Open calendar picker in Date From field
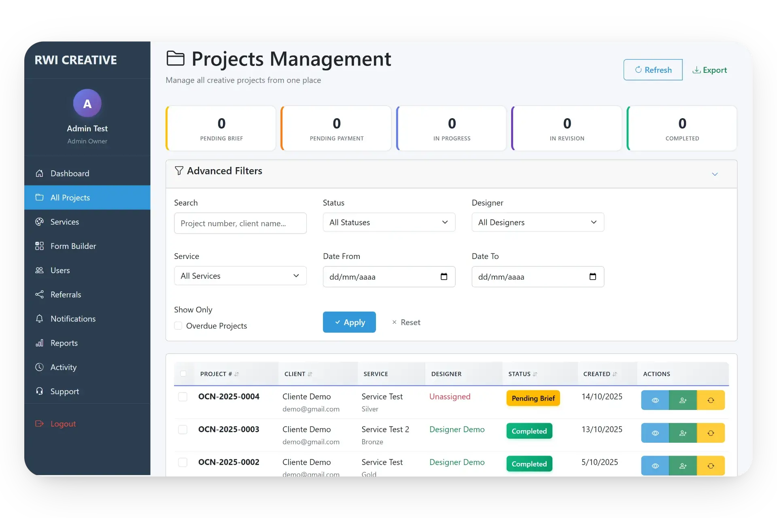Screen dimensions: 777x518 [444, 276]
